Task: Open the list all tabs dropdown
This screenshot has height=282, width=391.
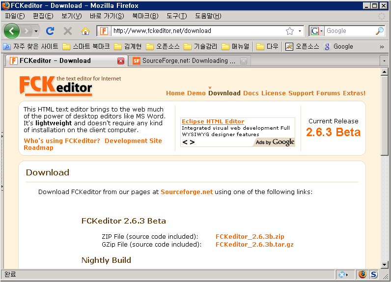Action: point(384,61)
